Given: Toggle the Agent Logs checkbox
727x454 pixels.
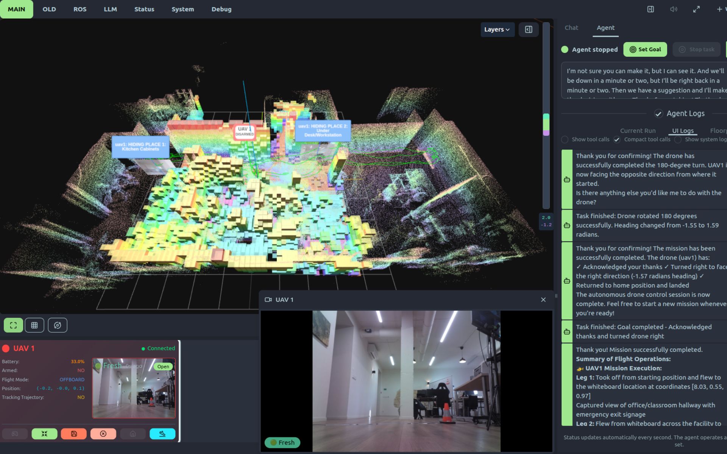Looking at the screenshot, I should (658, 113).
